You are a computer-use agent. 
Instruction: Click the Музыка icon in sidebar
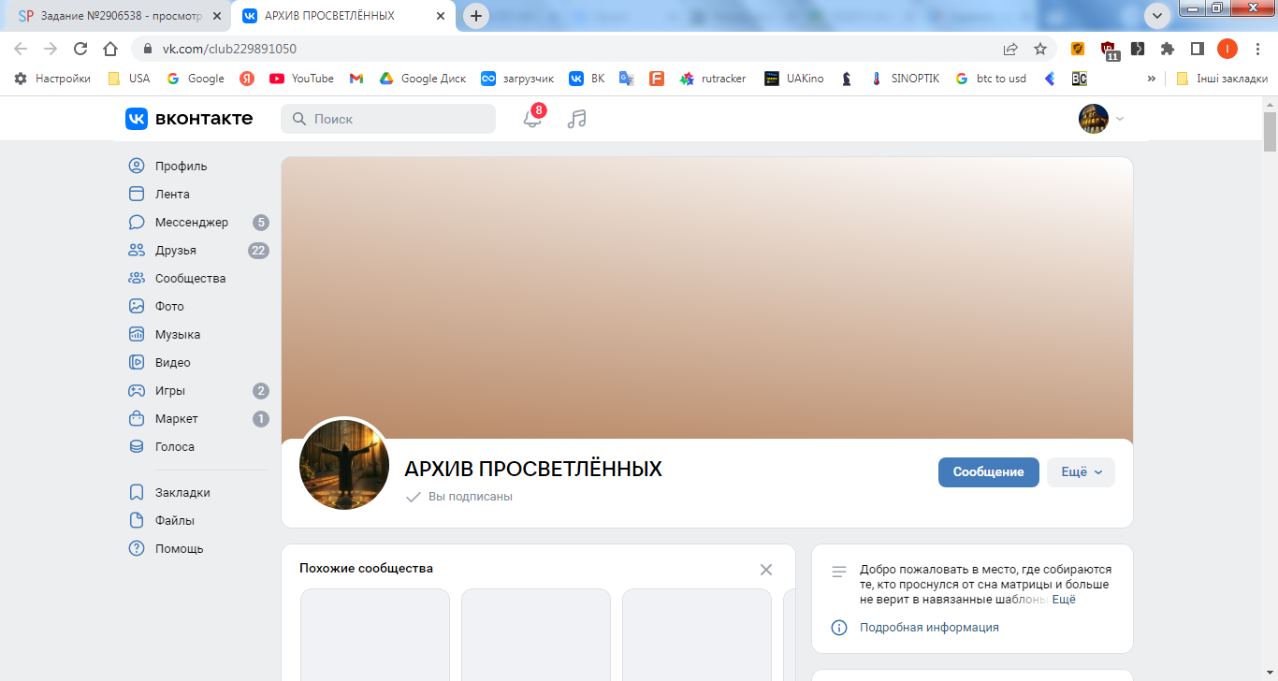pos(137,335)
